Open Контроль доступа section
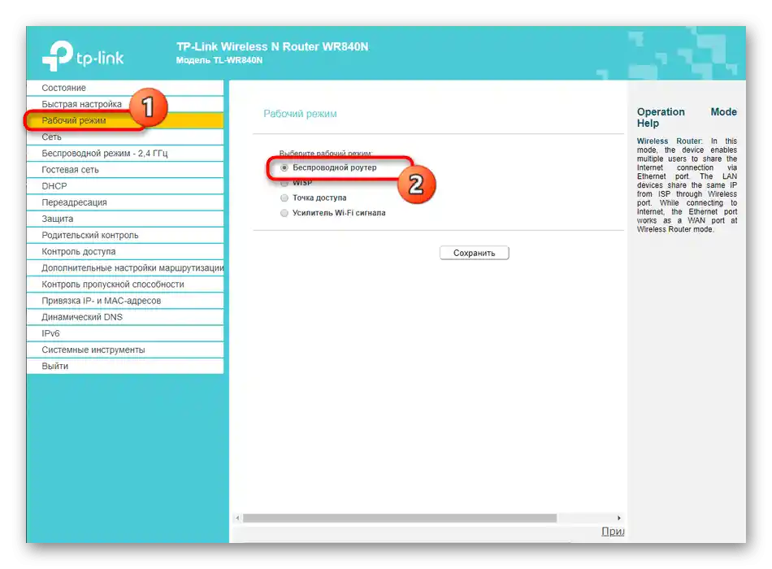 point(125,251)
